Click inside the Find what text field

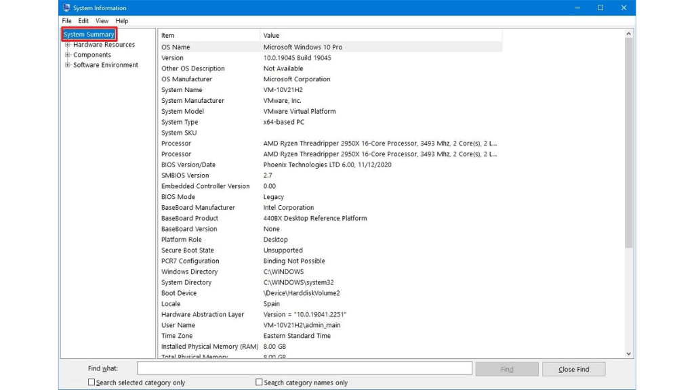[304, 368]
